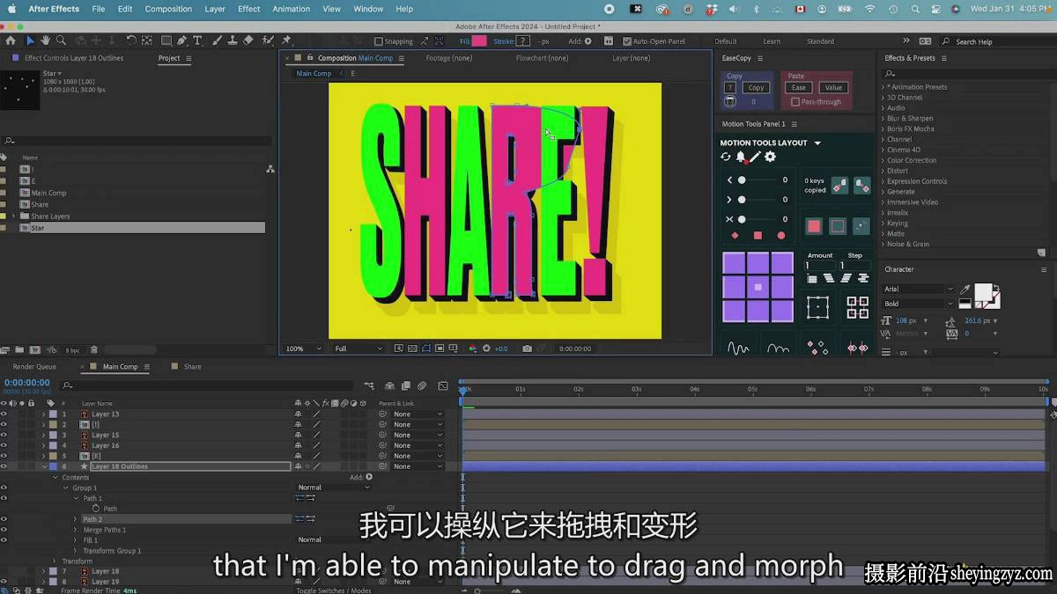Switch to the Project panel tab
Screen dimensions: 1057x594
[169, 58]
